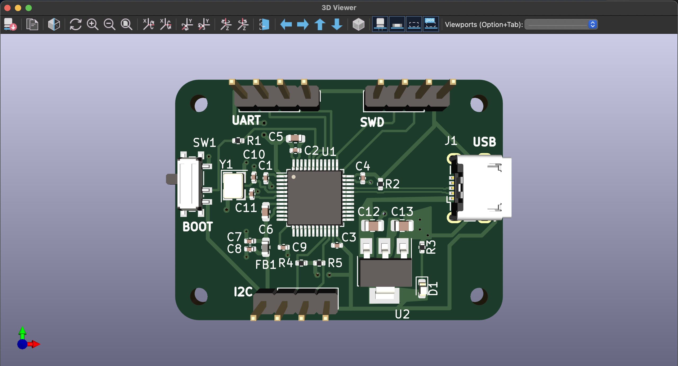Toggle models excluded from POS file
Viewport: 678px width, 366px height.
pyautogui.click(x=431, y=24)
